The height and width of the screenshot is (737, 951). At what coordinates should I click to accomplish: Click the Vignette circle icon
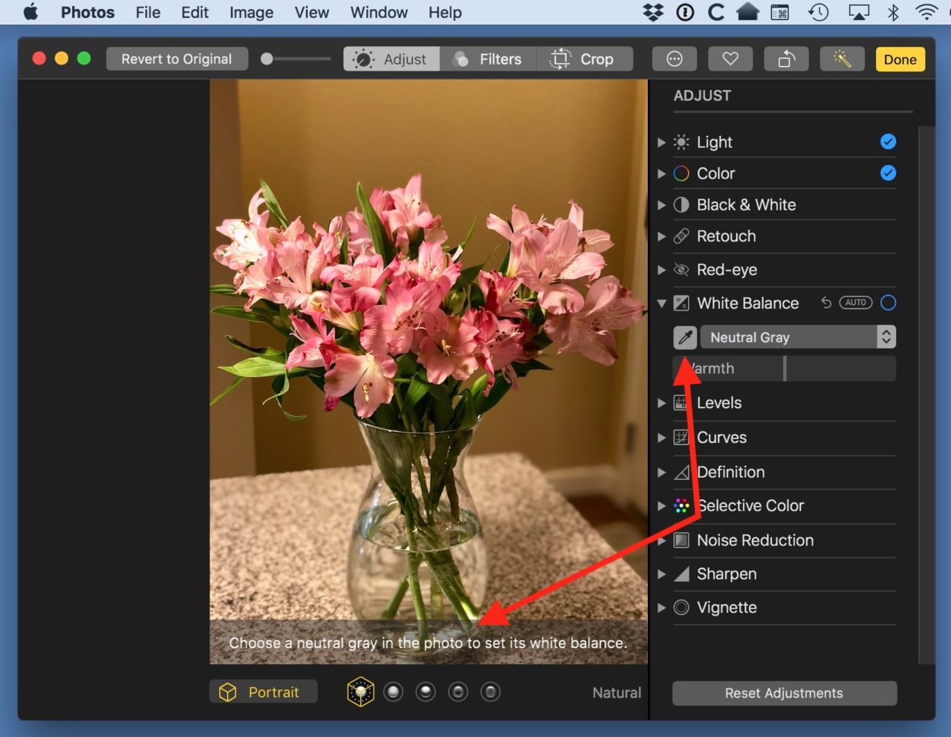[681, 608]
